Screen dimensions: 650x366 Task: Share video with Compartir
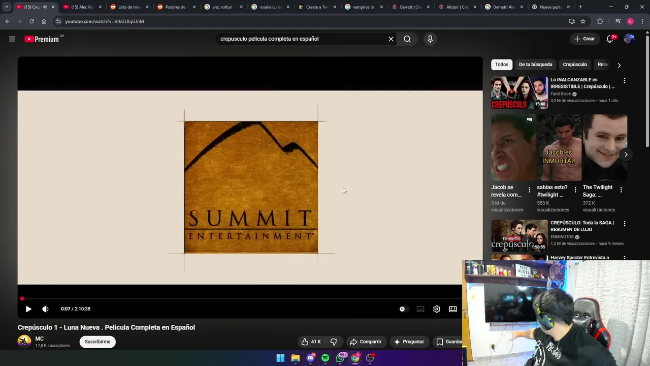(x=366, y=342)
